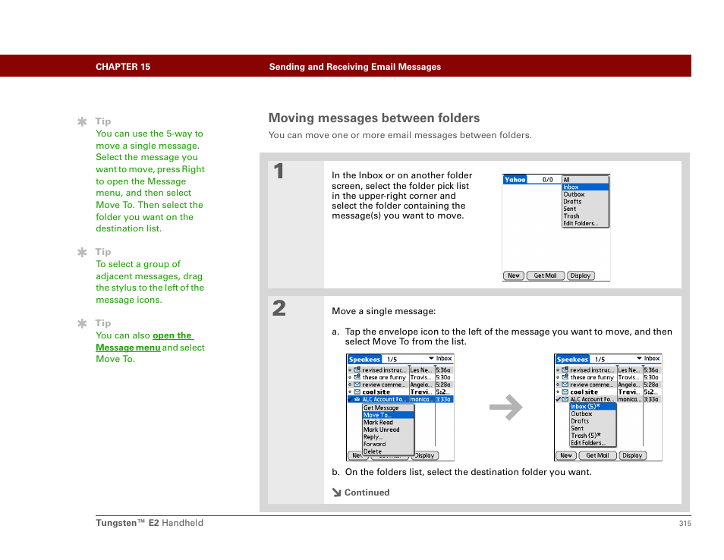The image size is (724, 560).
Task: Click attachment envelope icon for 'these are funny' in right screenshot
Action: click(565, 377)
